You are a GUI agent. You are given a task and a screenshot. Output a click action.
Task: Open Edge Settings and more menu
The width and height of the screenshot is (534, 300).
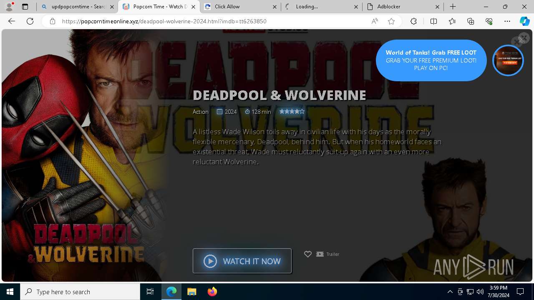pyautogui.click(x=507, y=21)
